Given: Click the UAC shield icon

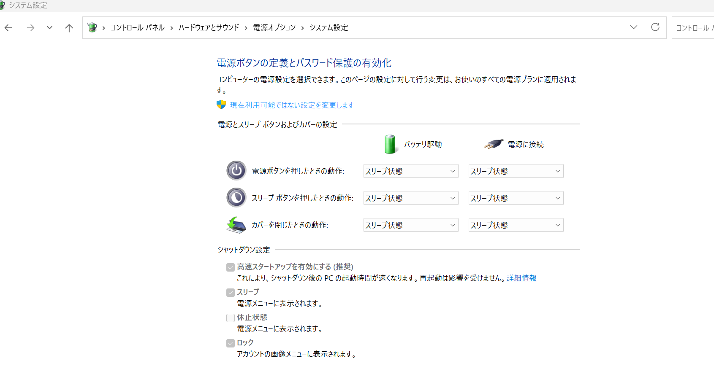Looking at the screenshot, I should click(221, 105).
